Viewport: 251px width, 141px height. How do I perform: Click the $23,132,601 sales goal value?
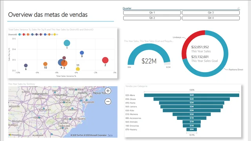coord(200,57)
